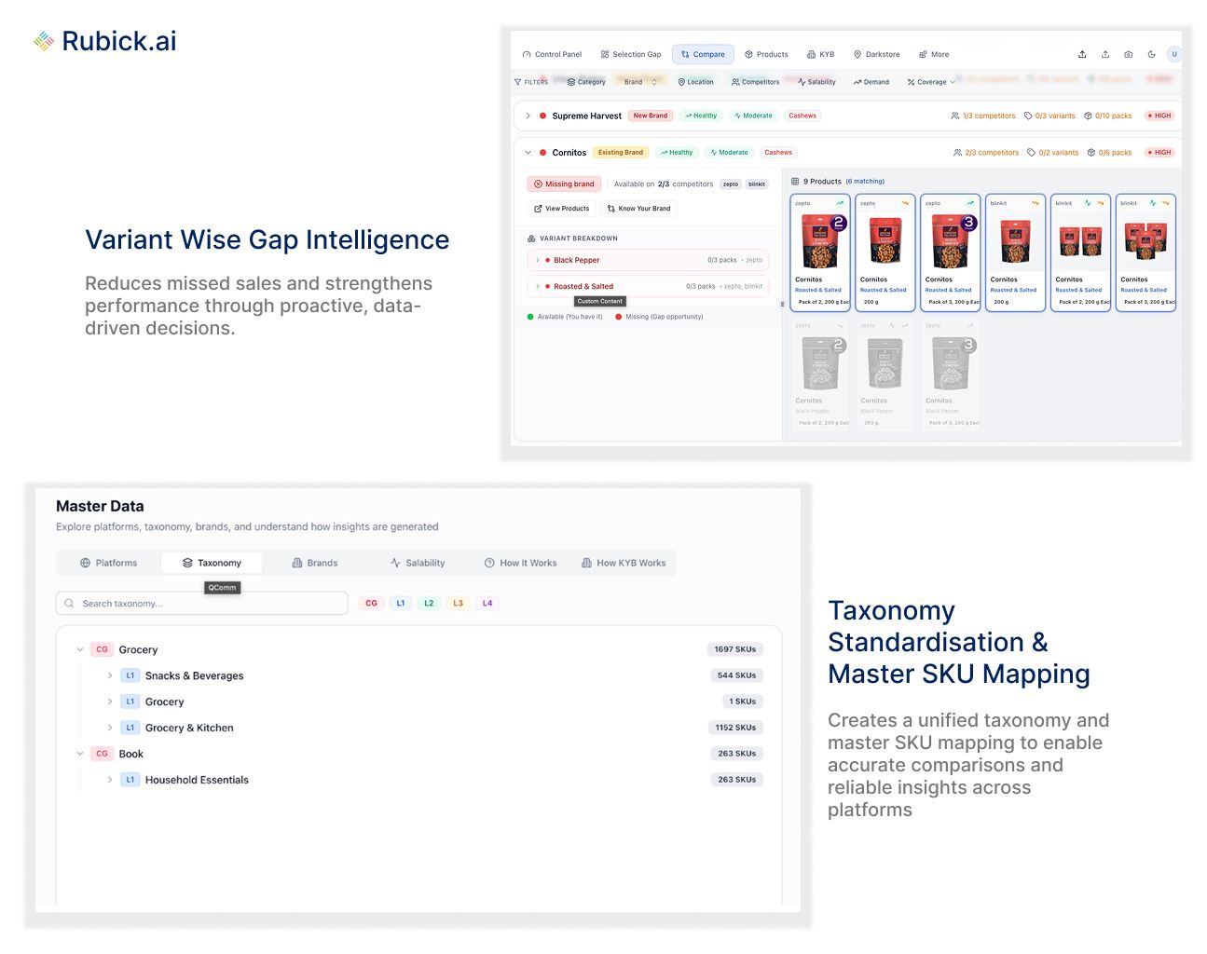Screen dimensions: 1207x954
Task: Toggle the CG level filter chip
Action: point(371,604)
